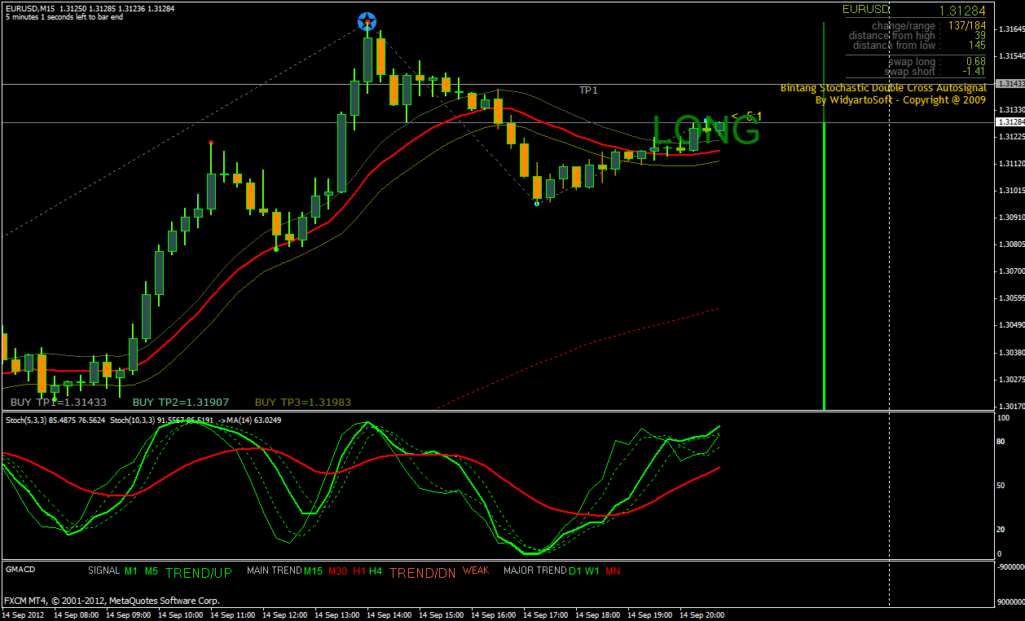Click the red MN major trend indicator
Screen dimensions: 1025x621
pyautogui.click(x=613, y=570)
